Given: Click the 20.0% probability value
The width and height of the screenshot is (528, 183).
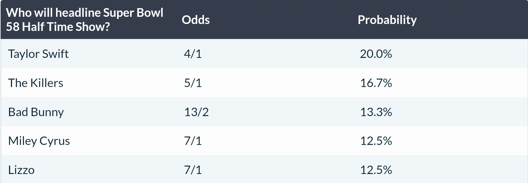Looking at the screenshot, I should click(x=376, y=54).
